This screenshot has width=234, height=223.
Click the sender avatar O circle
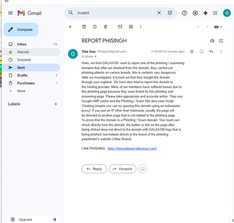pos(73,54)
